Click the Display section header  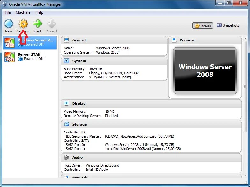click(x=151, y=104)
